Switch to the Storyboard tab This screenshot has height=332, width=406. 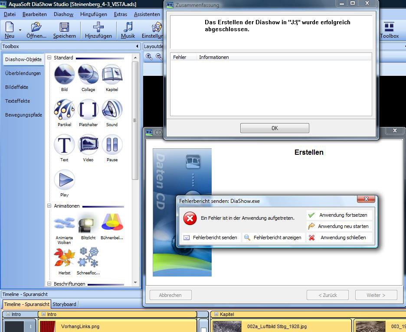64,304
